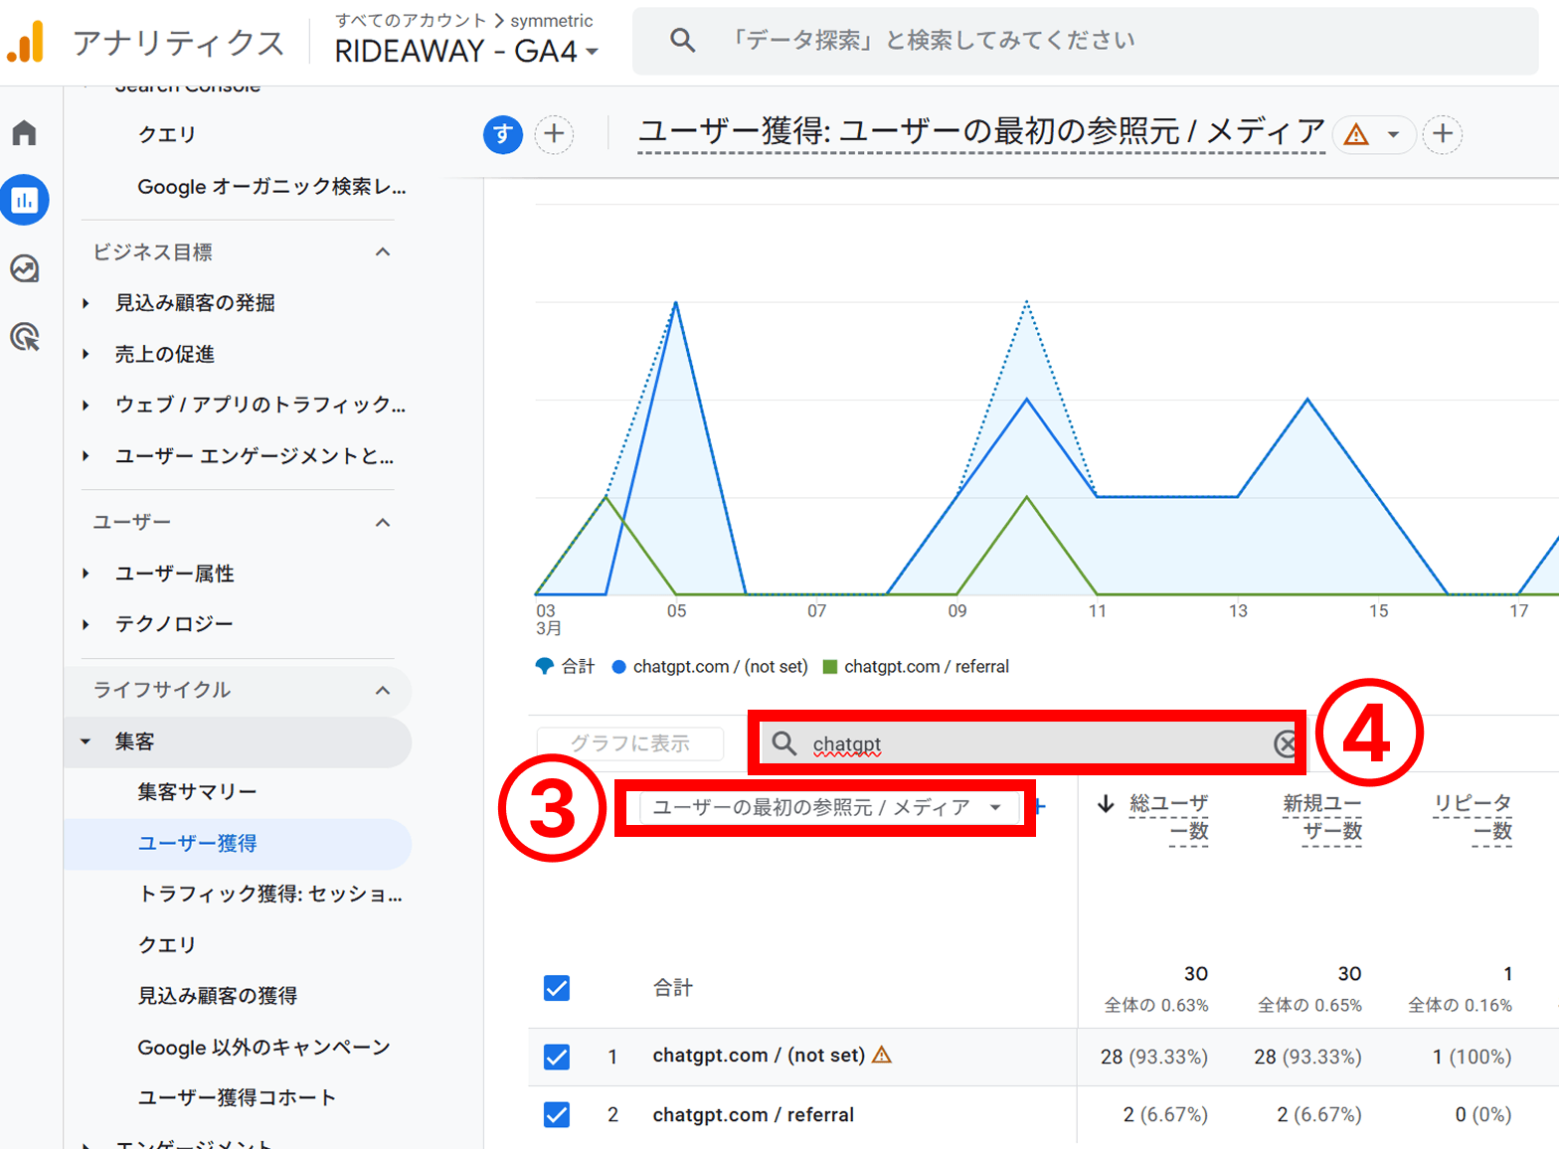Click symmetric account breadcrumb
1559x1149 pixels.
(552, 20)
